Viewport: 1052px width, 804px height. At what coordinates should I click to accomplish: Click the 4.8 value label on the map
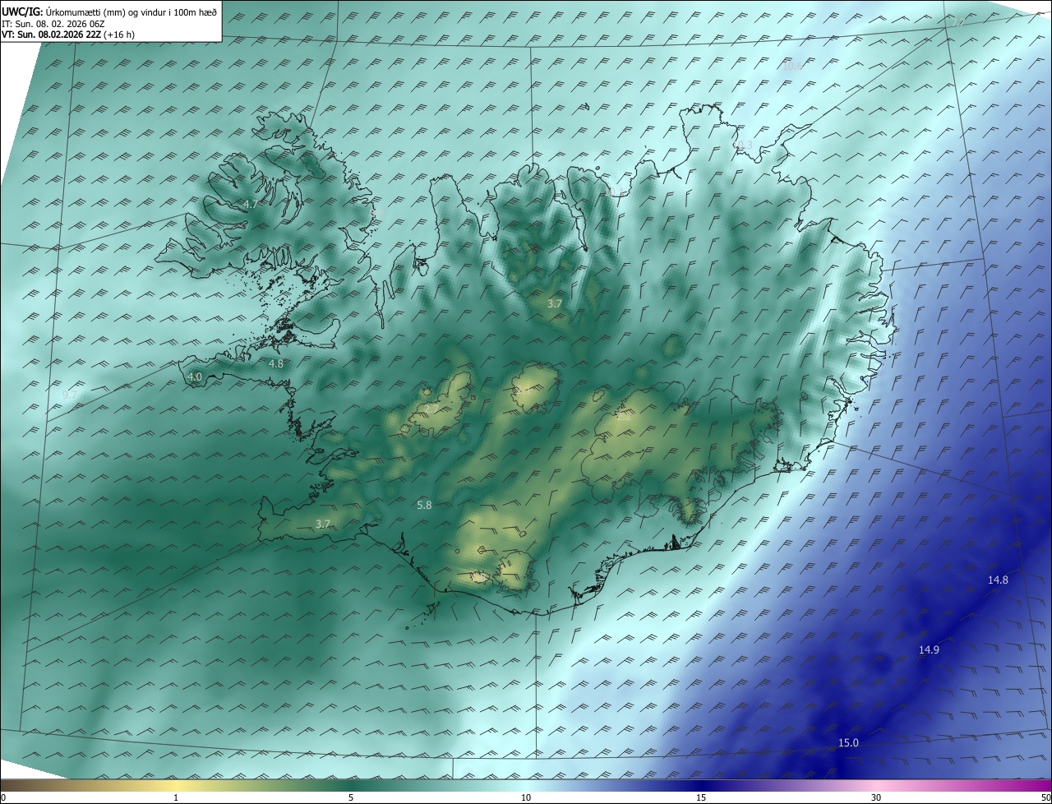[276, 363]
